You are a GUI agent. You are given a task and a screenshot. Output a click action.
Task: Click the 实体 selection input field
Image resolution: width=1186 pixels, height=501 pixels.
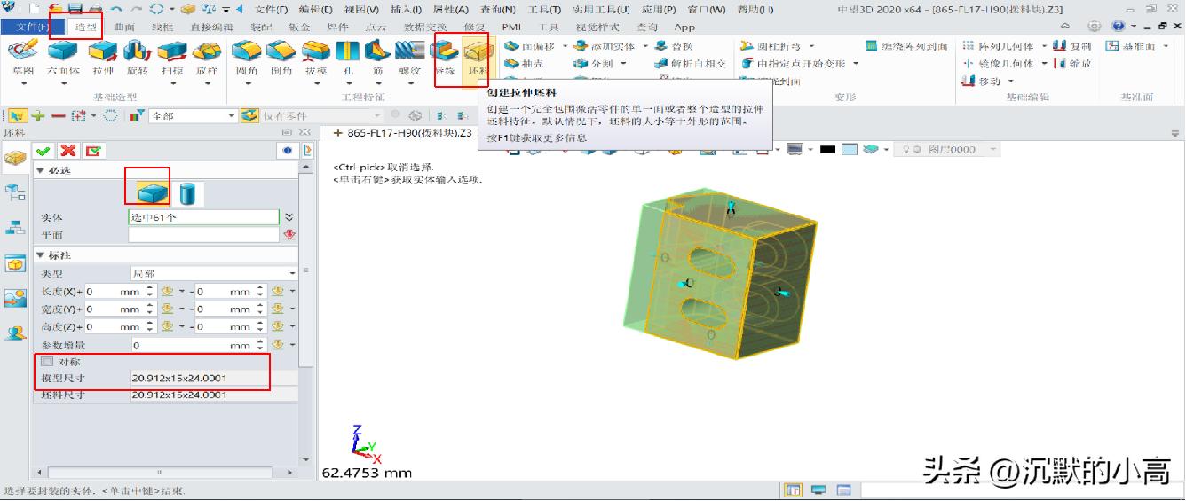(203, 217)
